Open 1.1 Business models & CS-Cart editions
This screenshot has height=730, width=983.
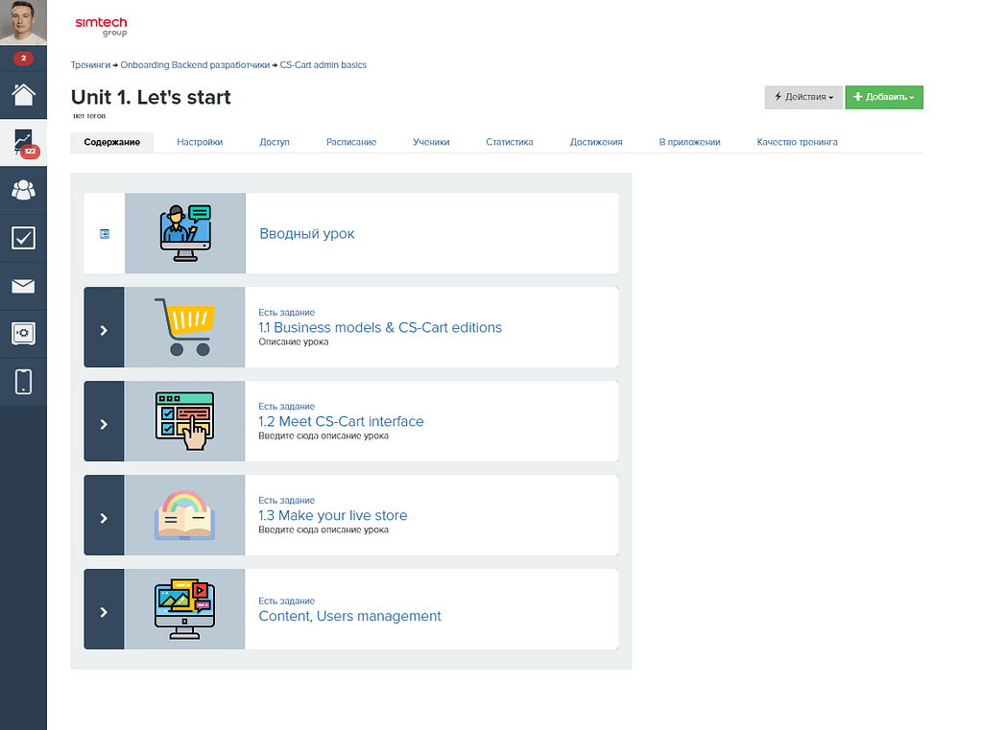coord(380,328)
